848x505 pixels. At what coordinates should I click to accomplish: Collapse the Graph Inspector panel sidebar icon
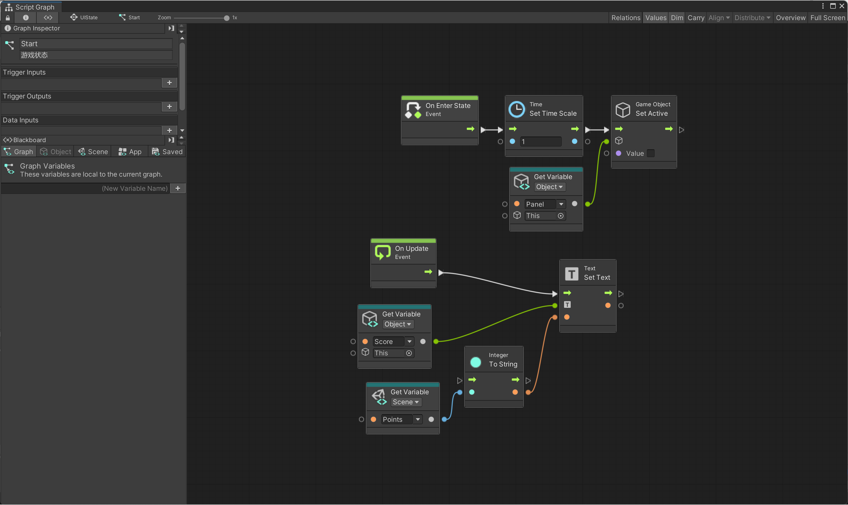coord(171,28)
